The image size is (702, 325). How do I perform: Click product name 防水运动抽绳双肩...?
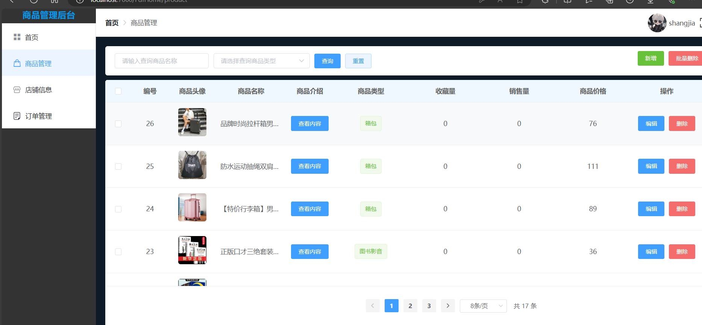click(x=249, y=166)
